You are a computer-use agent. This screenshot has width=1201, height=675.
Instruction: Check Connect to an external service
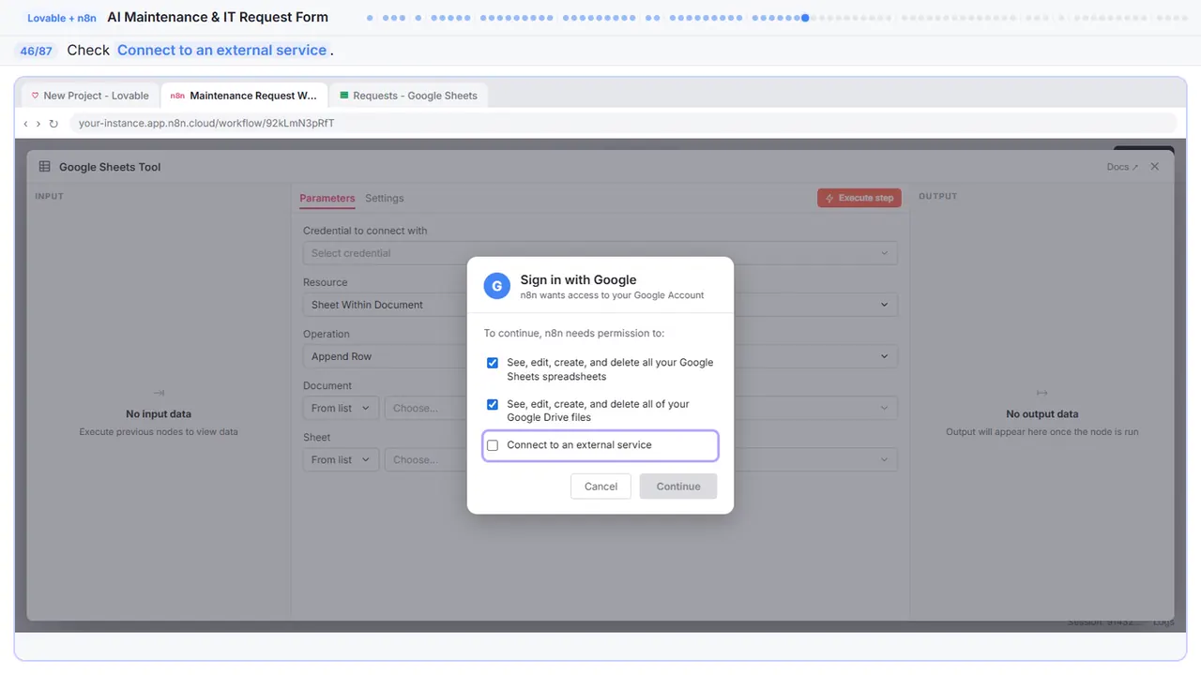coord(493,445)
